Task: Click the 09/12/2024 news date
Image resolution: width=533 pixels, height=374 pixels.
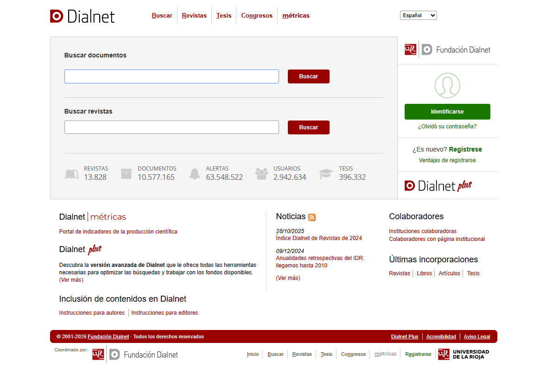Action: 290,251
